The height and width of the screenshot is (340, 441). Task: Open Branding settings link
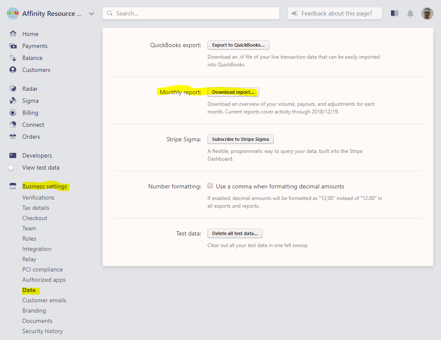tap(34, 310)
